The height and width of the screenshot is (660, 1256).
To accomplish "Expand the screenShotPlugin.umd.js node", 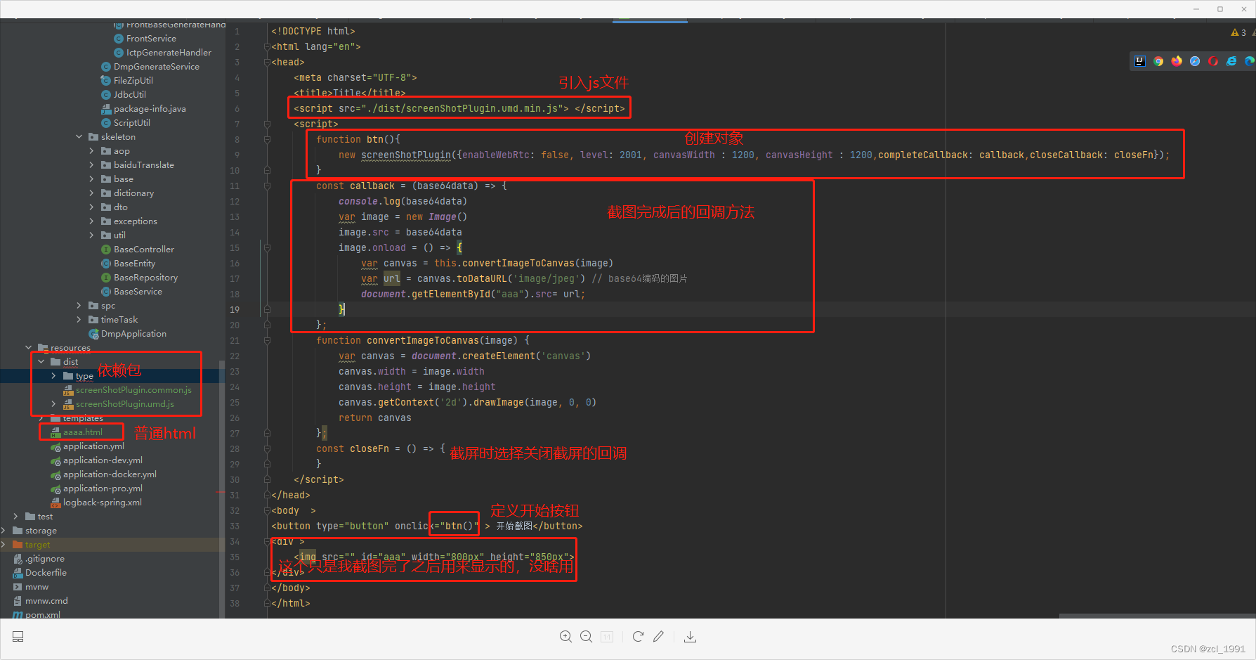I will tap(54, 404).
